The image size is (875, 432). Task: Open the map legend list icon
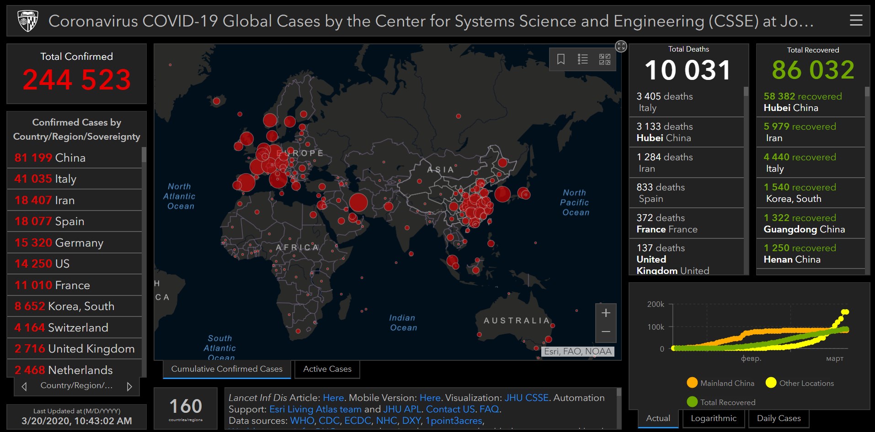click(x=583, y=59)
